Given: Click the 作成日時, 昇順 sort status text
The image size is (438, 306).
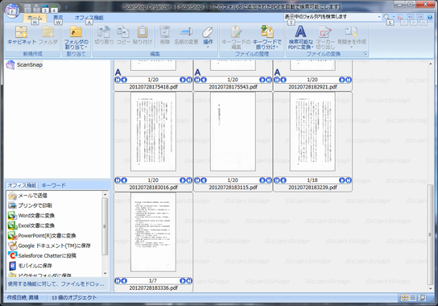Looking at the screenshot, I should pyautogui.click(x=23, y=298).
